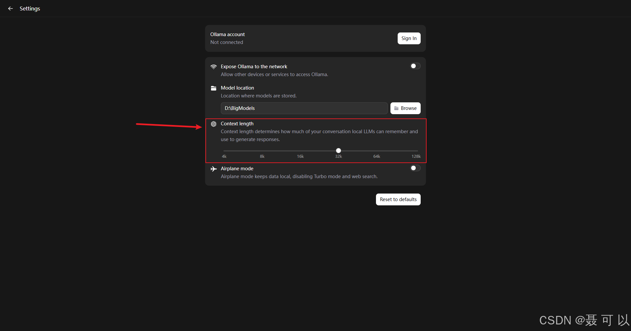Image resolution: width=631 pixels, height=331 pixels.
Task: Click the Not connected status text
Action: (x=227, y=42)
